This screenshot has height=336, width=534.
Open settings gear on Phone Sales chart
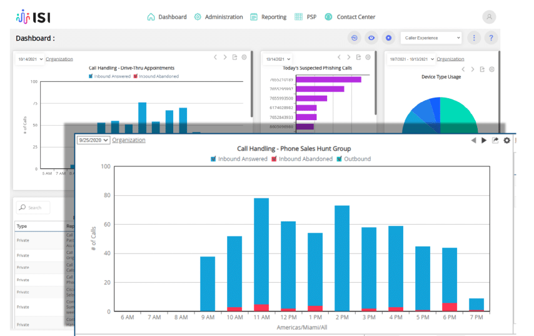(507, 141)
